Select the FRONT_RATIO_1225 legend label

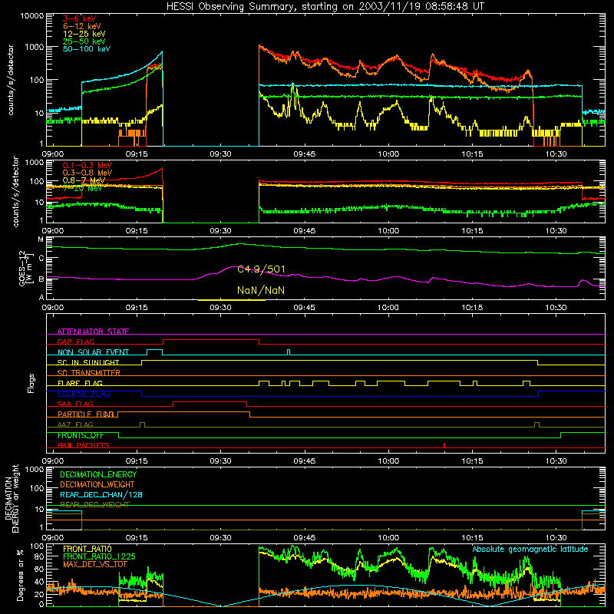pos(99,556)
